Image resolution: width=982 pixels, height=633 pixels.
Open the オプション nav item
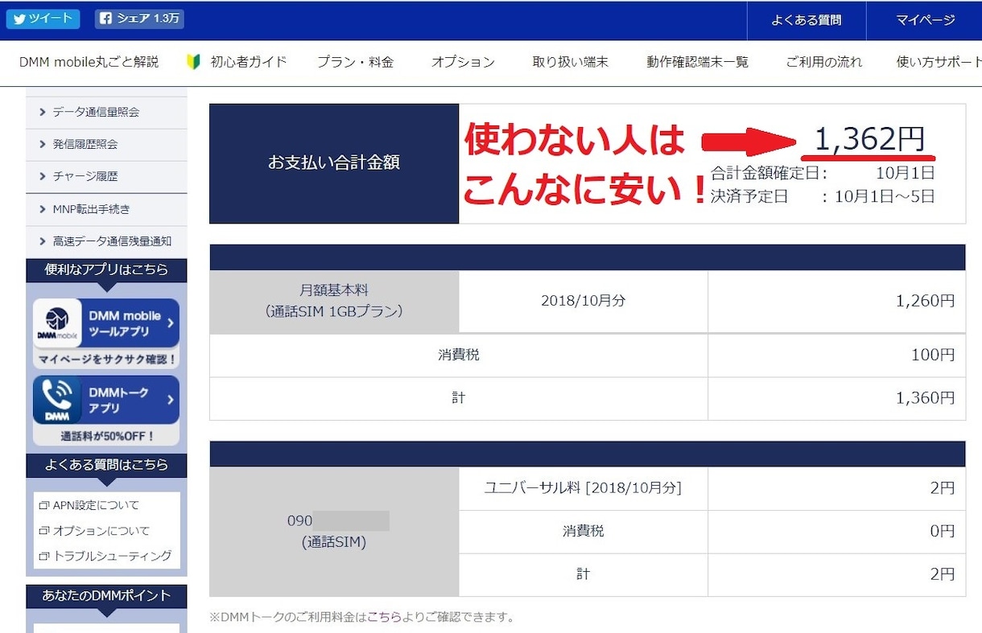coord(463,62)
